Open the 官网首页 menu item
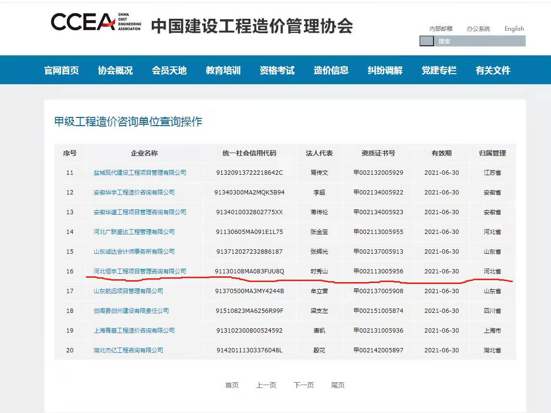 coord(62,70)
